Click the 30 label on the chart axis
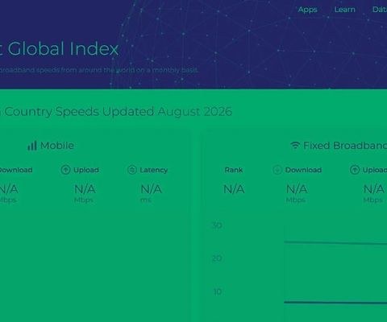The width and height of the screenshot is (387, 322). tap(218, 225)
